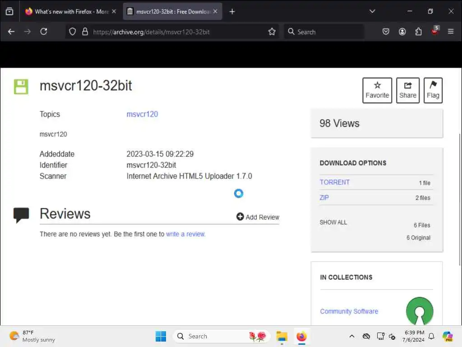
Task: Open the Firefox application hamburger menu
Action: tap(451, 32)
